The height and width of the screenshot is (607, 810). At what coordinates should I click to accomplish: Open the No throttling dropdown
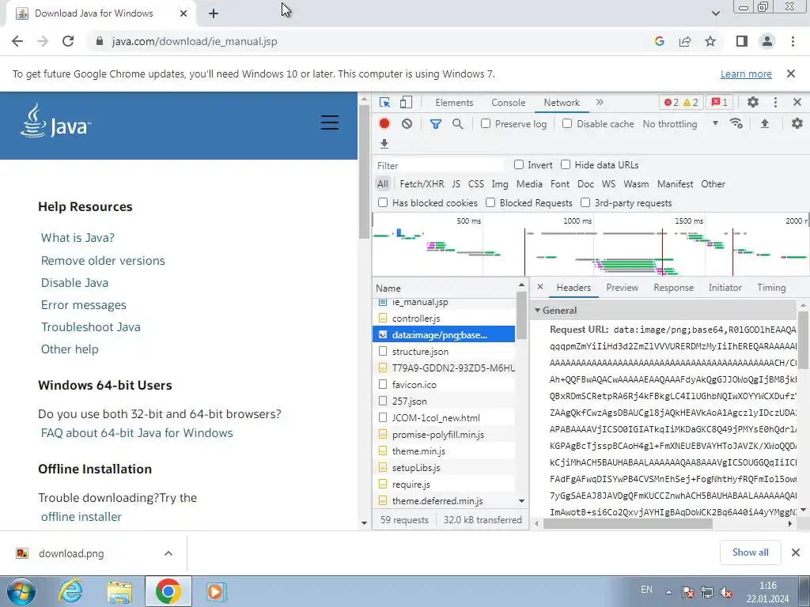(x=680, y=124)
